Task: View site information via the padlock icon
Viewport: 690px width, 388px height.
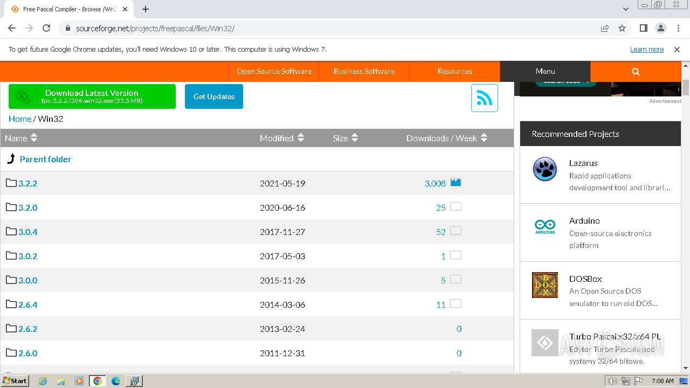Action: [x=67, y=28]
